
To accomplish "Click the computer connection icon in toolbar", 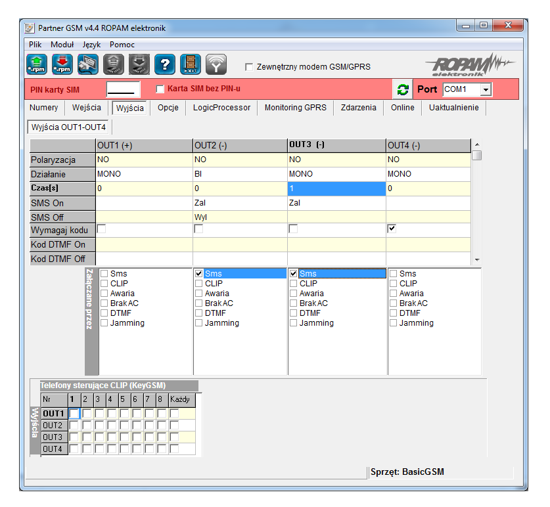I will click(x=87, y=64).
